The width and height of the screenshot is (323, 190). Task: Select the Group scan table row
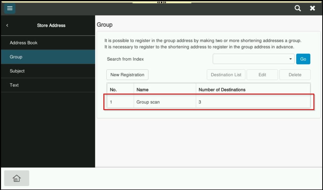point(208,102)
